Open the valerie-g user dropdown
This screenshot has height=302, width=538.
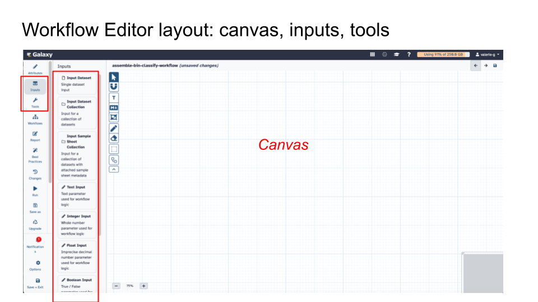tap(487, 54)
